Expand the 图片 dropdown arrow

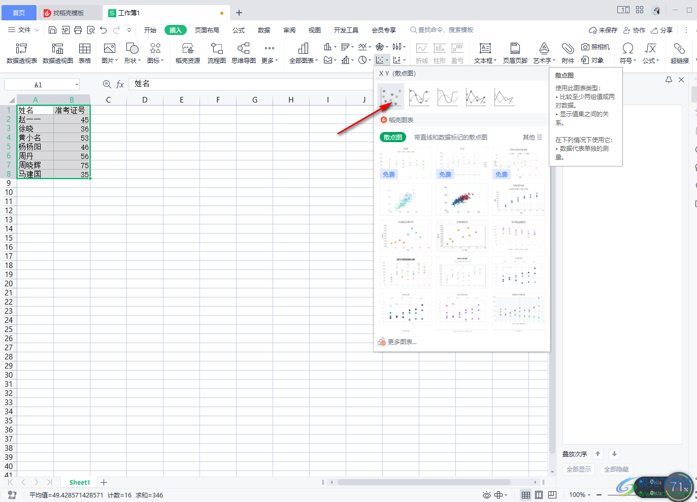click(117, 61)
